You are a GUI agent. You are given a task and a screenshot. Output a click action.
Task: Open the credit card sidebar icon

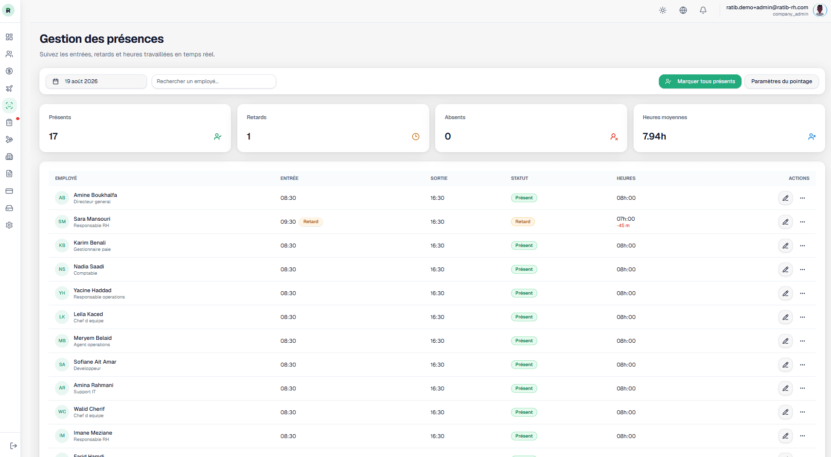pyautogui.click(x=9, y=191)
